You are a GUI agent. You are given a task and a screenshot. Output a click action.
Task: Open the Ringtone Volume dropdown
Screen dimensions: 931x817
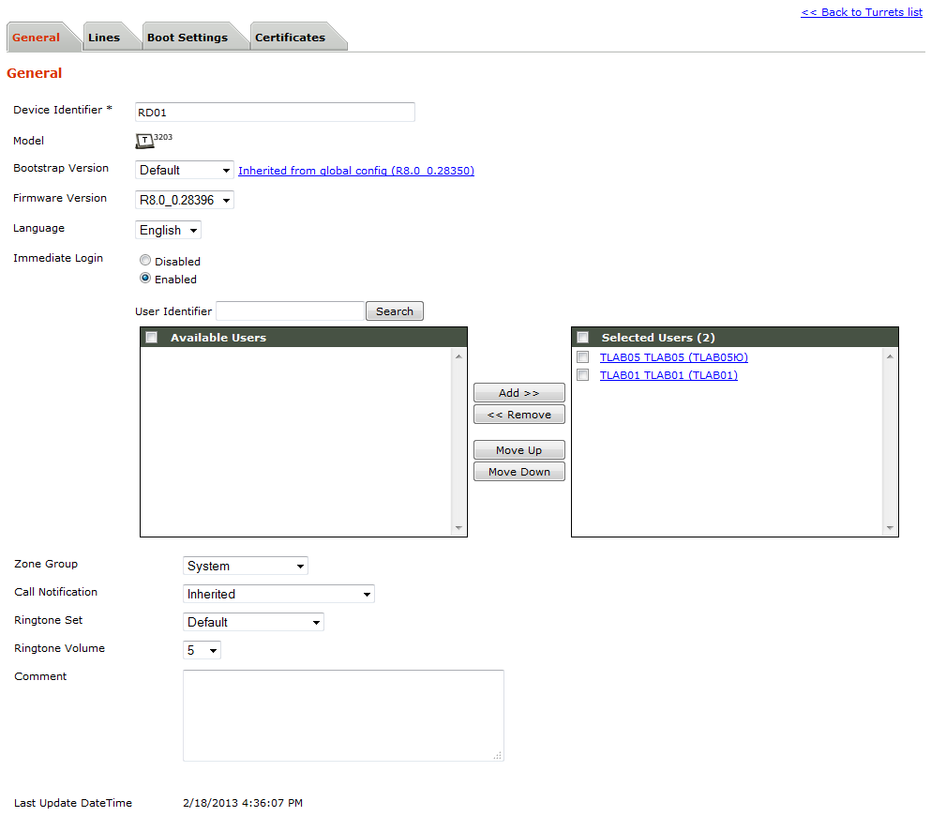[202, 650]
